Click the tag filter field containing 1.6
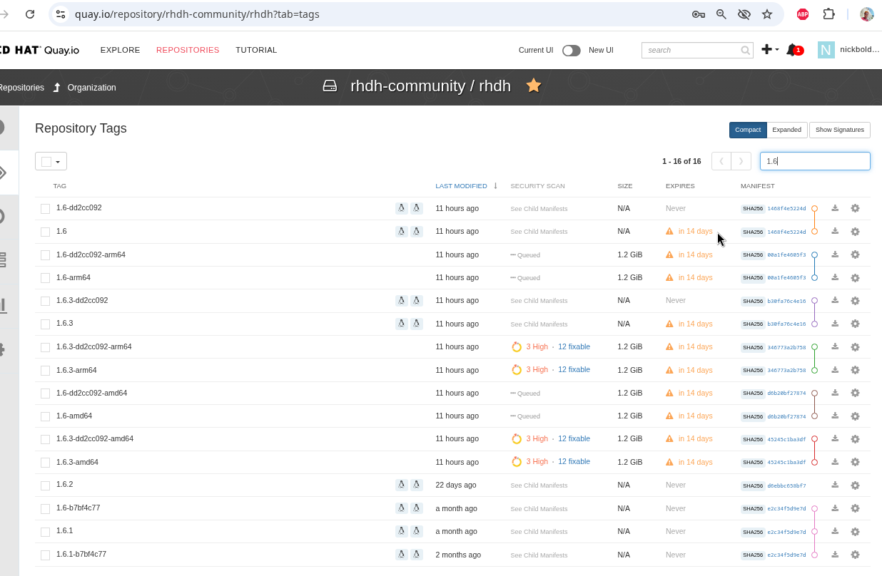The height and width of the screenshot is (576, 882). pos(815,161)
